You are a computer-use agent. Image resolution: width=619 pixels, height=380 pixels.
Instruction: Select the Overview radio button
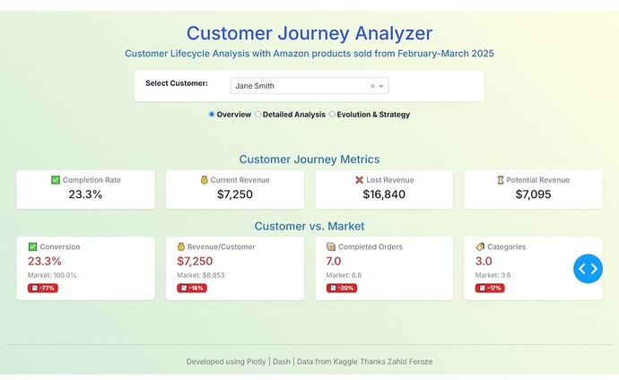tap(212, 115)
